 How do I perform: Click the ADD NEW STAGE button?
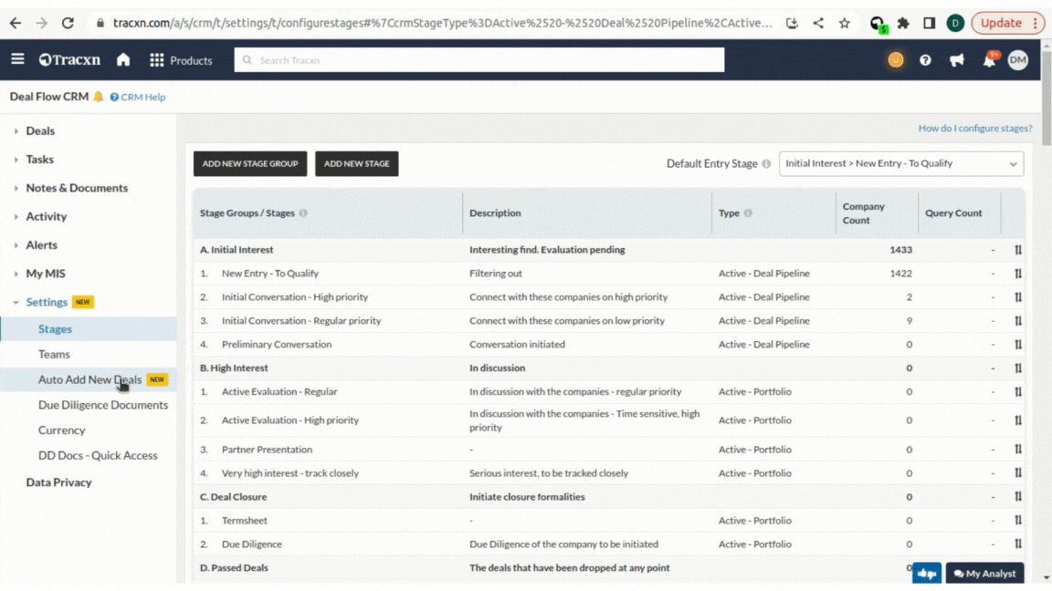356,164
